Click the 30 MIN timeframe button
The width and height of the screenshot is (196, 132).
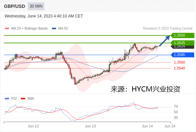[x=36, y=6]
